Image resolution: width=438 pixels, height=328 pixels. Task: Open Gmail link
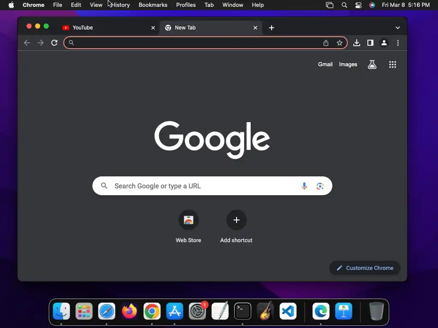click(x=325, y=64)
